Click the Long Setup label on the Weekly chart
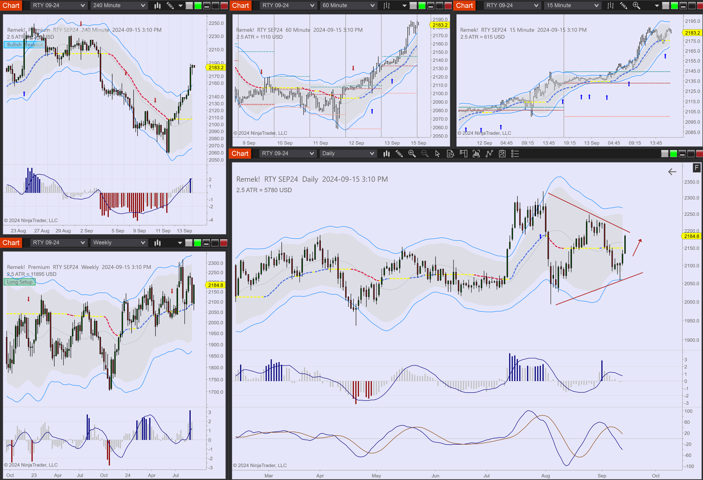Viewport: 703px width, 480px height. pyautogui.click(x=20, y=282)
